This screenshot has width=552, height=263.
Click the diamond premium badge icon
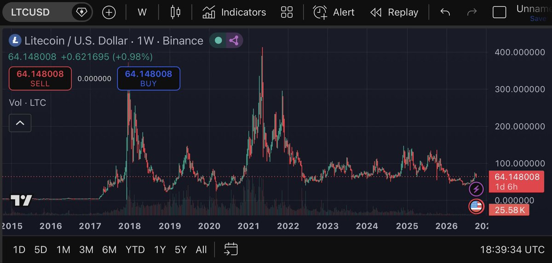(x=81, y=12)
